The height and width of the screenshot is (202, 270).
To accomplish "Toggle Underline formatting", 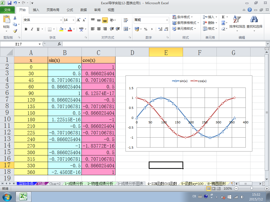I will (38, 29).
